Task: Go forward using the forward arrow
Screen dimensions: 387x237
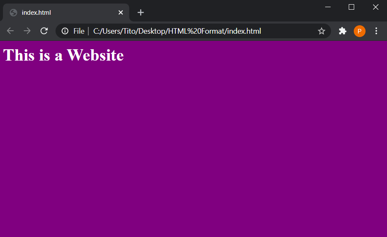Action: tap(27, 31)
